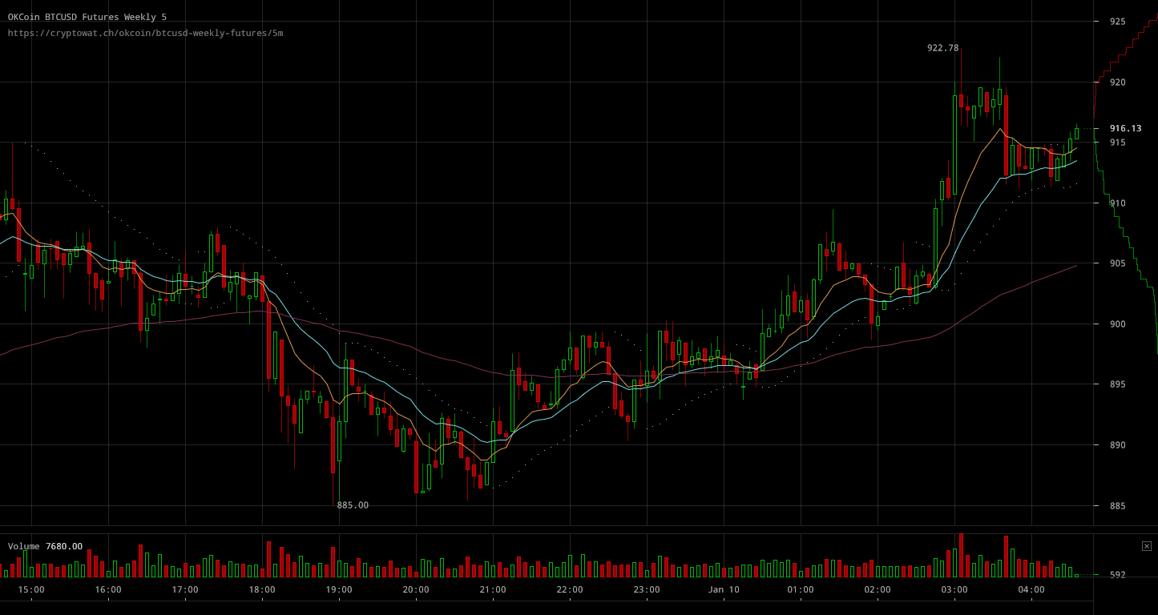Click the 03:00 time axis label
The width and height of the screenshot is (1158, 615).
954,590
